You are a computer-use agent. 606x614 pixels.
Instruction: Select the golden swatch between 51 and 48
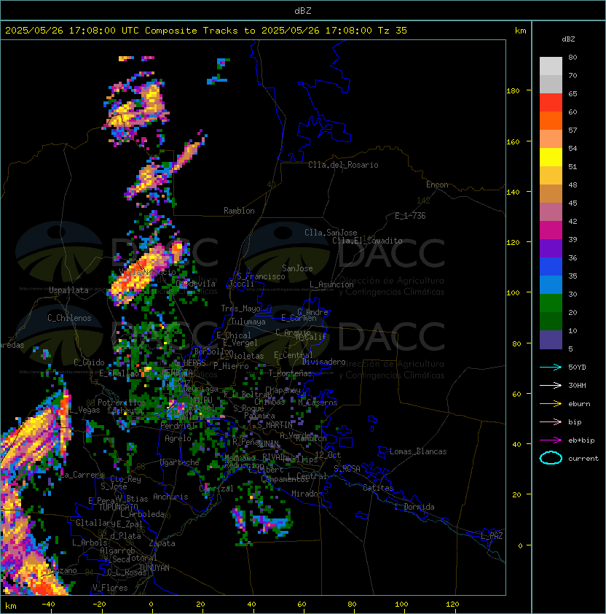(x=551, y=176)
